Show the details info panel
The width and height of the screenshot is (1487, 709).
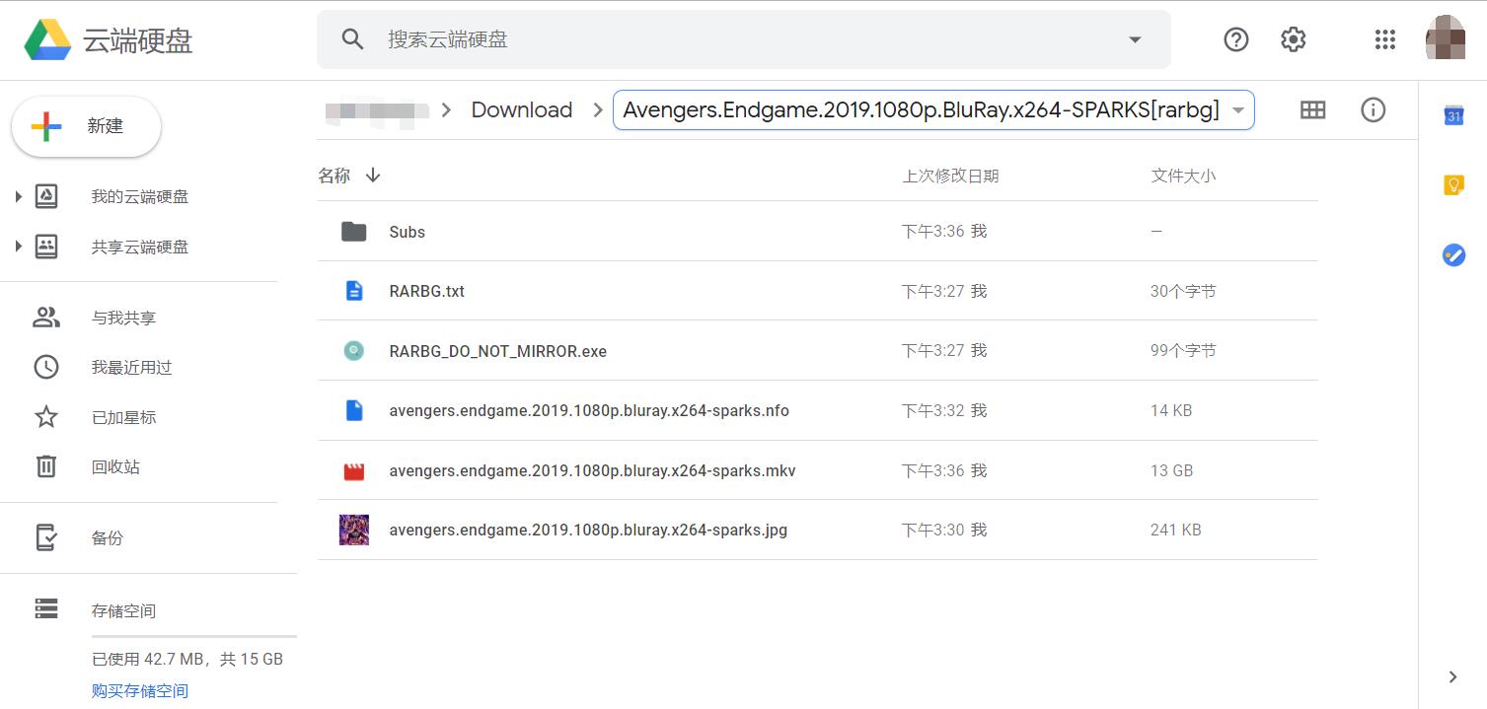click(1373, 109)
